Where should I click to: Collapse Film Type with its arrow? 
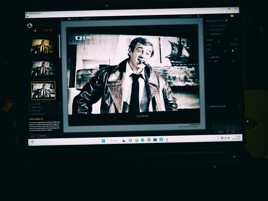(207, 57)
